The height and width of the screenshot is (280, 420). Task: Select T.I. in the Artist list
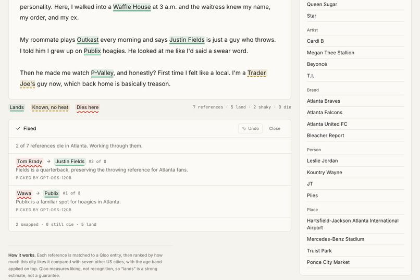click(355, 76)
